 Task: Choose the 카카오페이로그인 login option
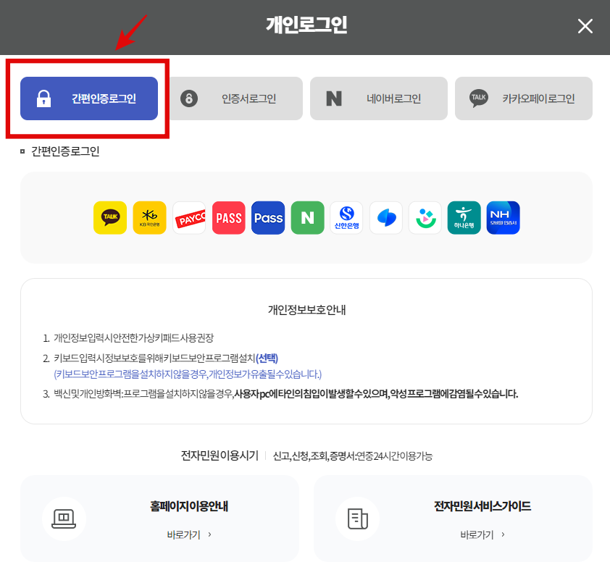point(523,98)
